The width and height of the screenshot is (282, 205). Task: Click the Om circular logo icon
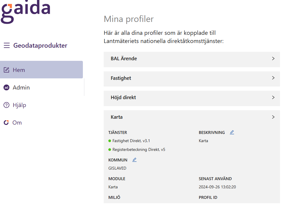[x=6, y=123]
